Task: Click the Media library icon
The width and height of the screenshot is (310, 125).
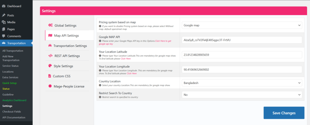Action: 4,22
